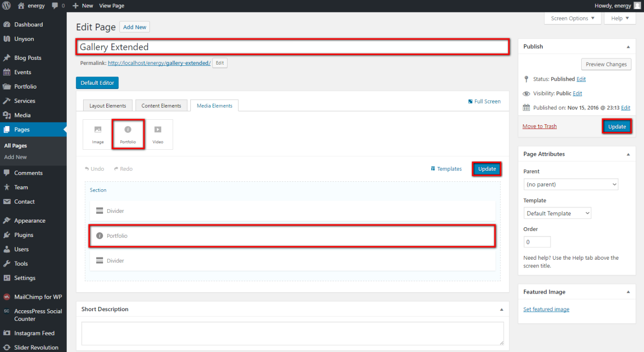The image size is (644, 352).
Task: Select the Video media element
Action: [x=158, y=134]
